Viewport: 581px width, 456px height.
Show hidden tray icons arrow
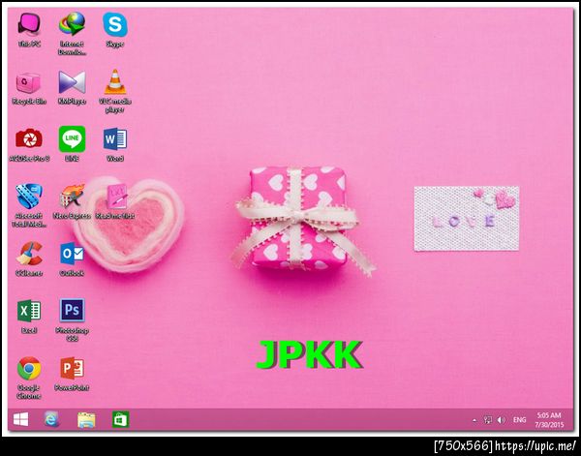(474, 420)
